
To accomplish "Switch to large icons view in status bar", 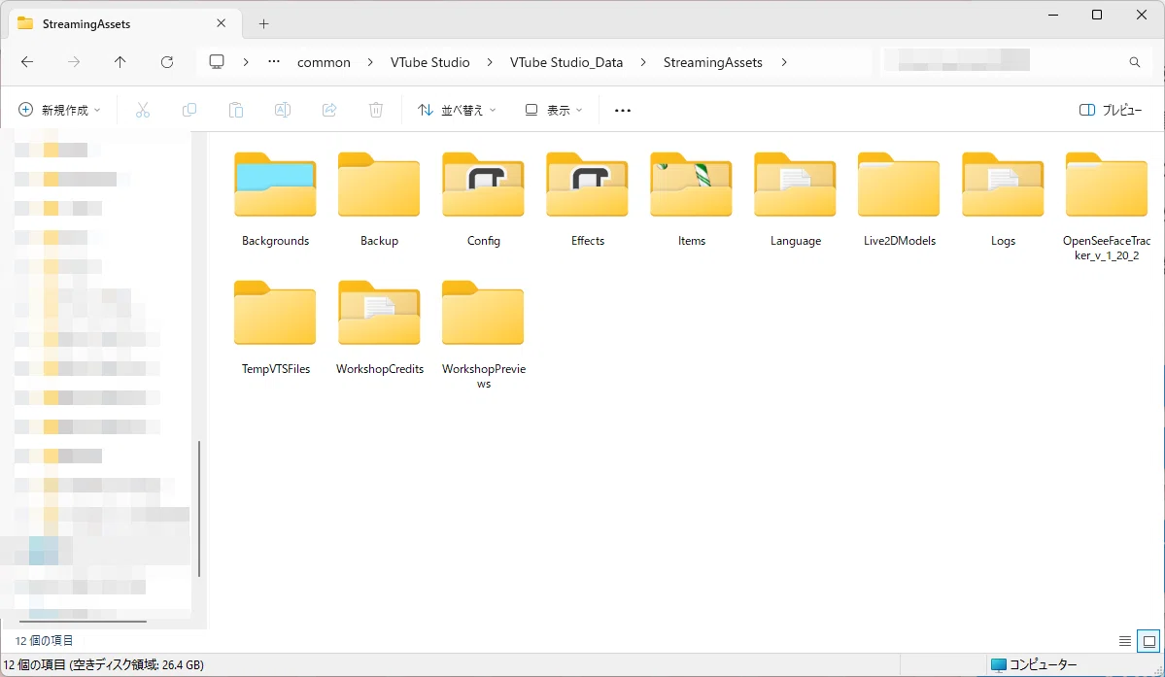I will tap(1148, 641).
